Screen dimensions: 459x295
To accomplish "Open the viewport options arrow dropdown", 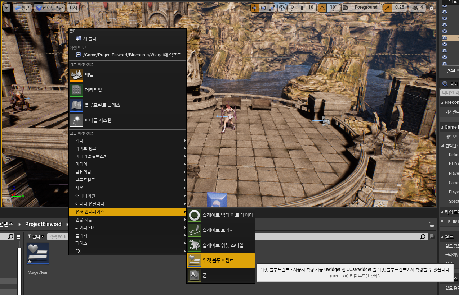I will point(6,8).
